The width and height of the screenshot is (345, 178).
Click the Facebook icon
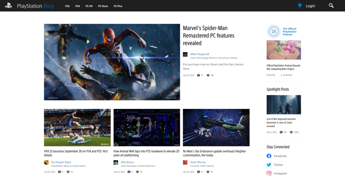pos(269,156)
